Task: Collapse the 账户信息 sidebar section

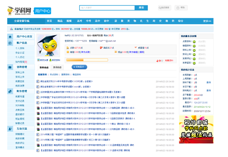Action: click(22, 43)
